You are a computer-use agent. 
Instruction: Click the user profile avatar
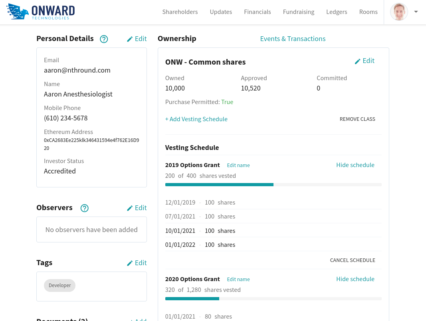(x=399, y=12)
